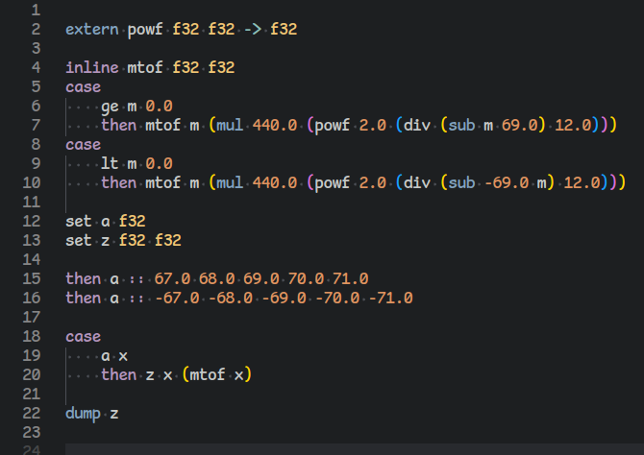Click line number 1 in the gutter
Screen dimensions: 644x455
[36, 11]
